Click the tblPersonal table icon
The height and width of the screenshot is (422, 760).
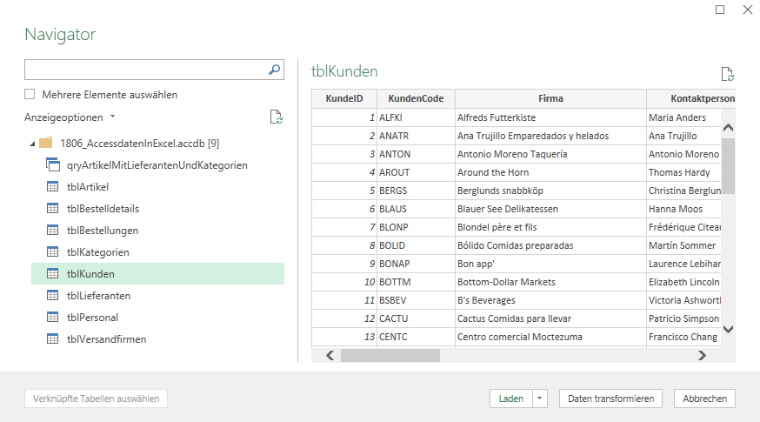(x=52, y=317)
